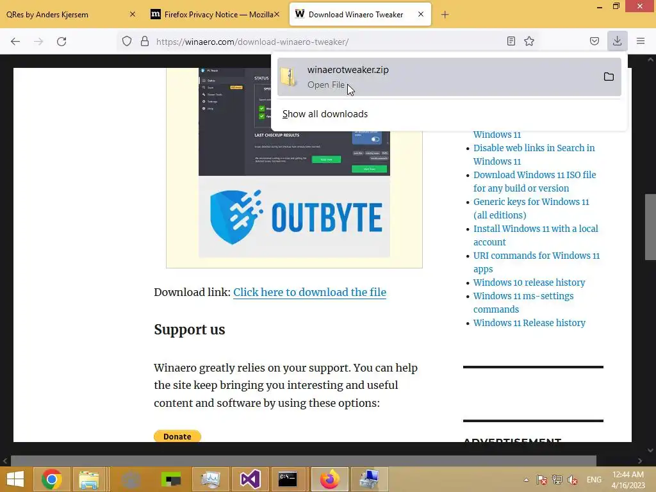Open clock showing 12:44 AM

pos(628,479)
